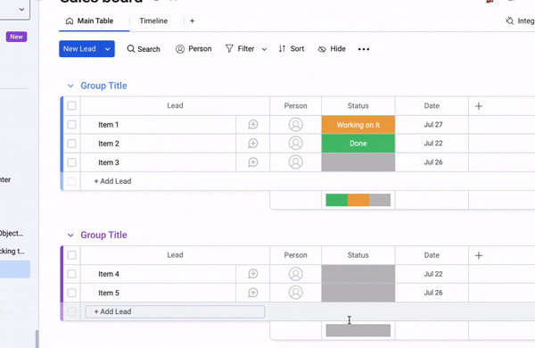Open the New Lead dropdown arrow
Viewport: 535px width, 348px height.
pyautogui.click(x=108, y=49)
